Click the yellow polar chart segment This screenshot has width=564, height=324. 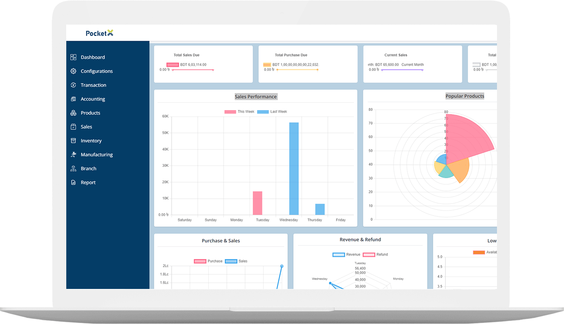click(439, 166)
